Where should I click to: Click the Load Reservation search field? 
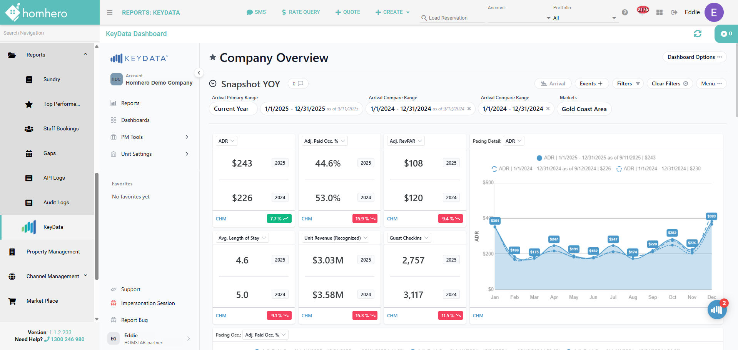point(453,18)
